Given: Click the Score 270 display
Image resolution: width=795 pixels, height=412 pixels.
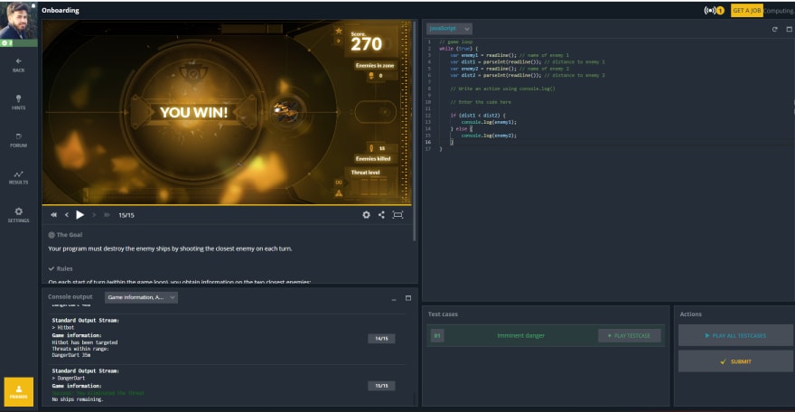Looking at the screenshot, I should pos(367,42).
